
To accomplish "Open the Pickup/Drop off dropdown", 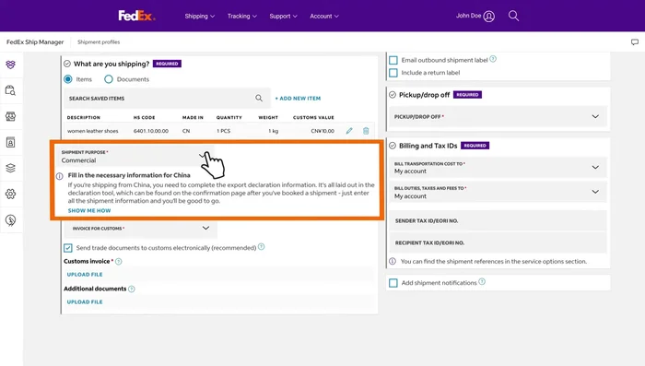I will coord(498,116).
